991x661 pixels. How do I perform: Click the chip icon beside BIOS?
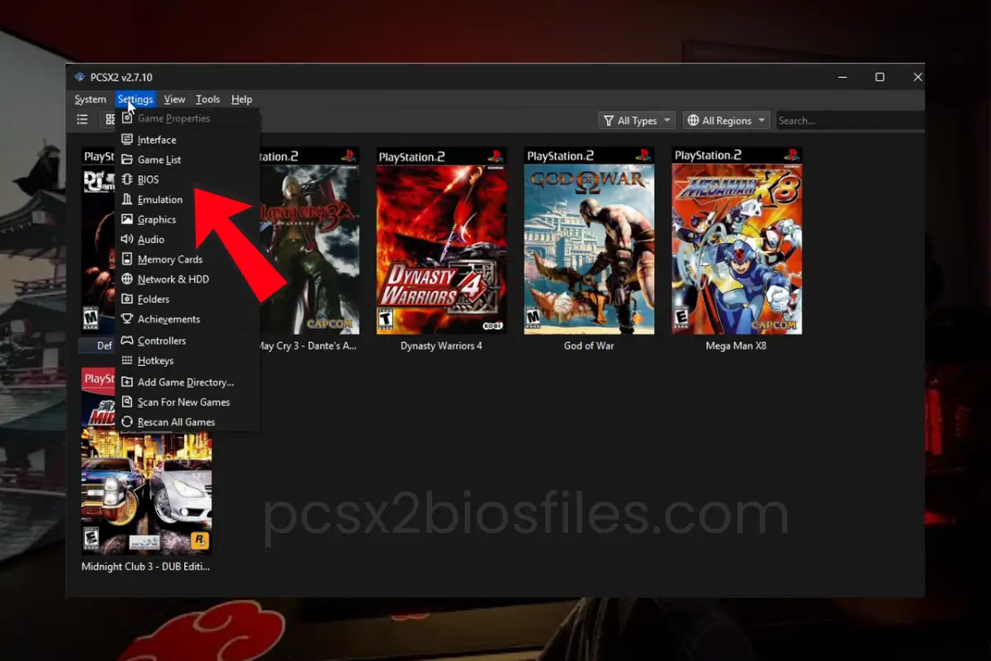pyautogui.click(x=126, y=179)
